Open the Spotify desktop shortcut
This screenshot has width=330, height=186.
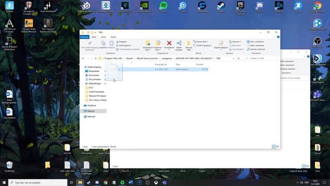coord(163,7)
